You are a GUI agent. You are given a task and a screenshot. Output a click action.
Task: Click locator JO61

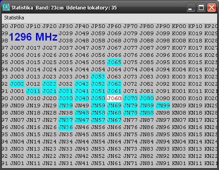tap(114, 91)
